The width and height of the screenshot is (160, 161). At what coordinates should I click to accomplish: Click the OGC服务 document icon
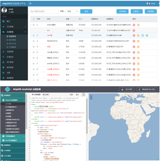click(x=2, y=156)
